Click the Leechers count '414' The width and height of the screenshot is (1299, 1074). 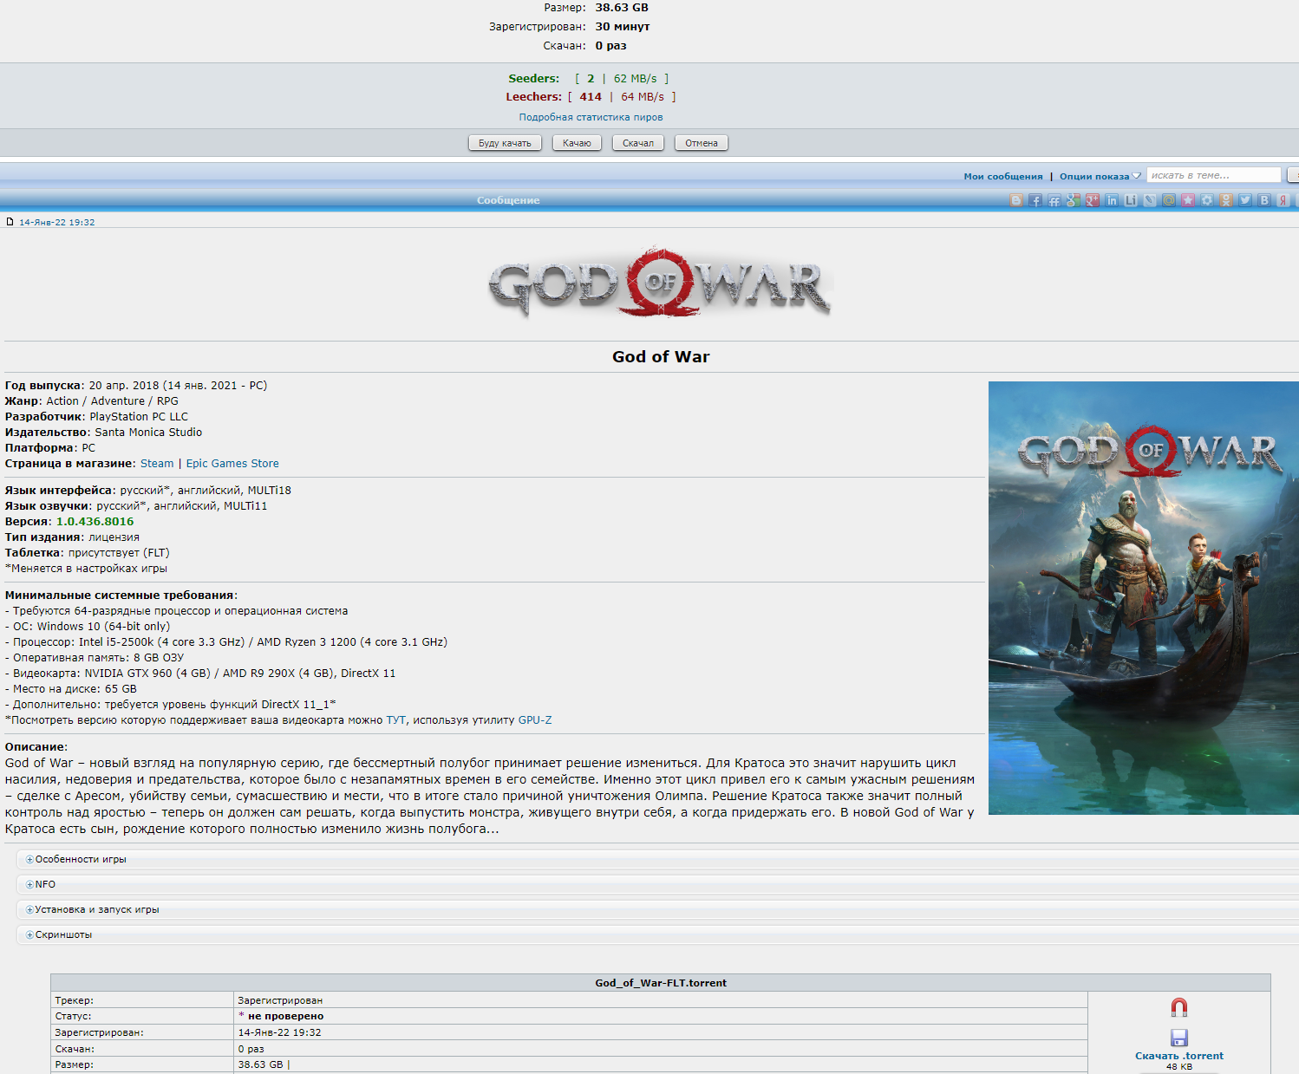[591, 97]
